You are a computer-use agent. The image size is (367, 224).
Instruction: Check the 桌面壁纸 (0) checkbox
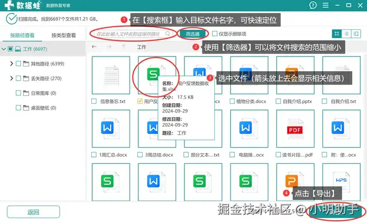(18, 108)
